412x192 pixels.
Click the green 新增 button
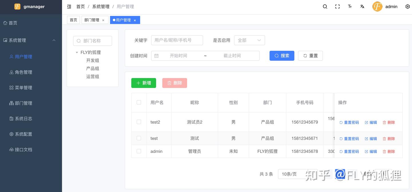pos(144,83)
